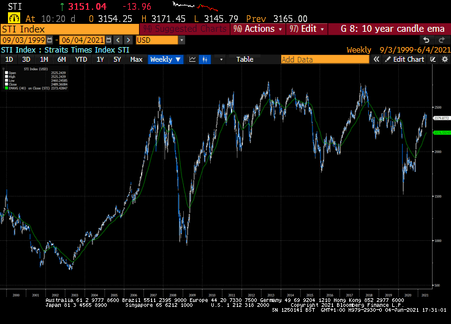This screenshot has height=324, width=451.
Task: Switch to Table view
Action: pos(244,59)
